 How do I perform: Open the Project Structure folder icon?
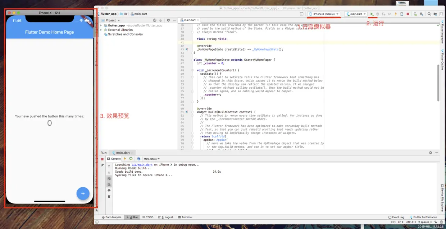[x=435, y=14]
